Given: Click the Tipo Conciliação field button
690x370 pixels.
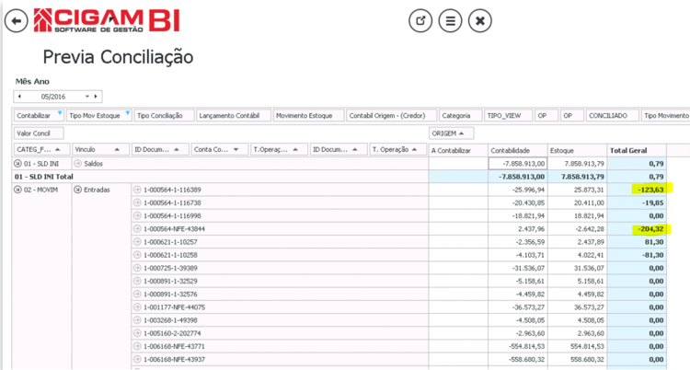Looking at the screenshot, I should tap(164, 115).
